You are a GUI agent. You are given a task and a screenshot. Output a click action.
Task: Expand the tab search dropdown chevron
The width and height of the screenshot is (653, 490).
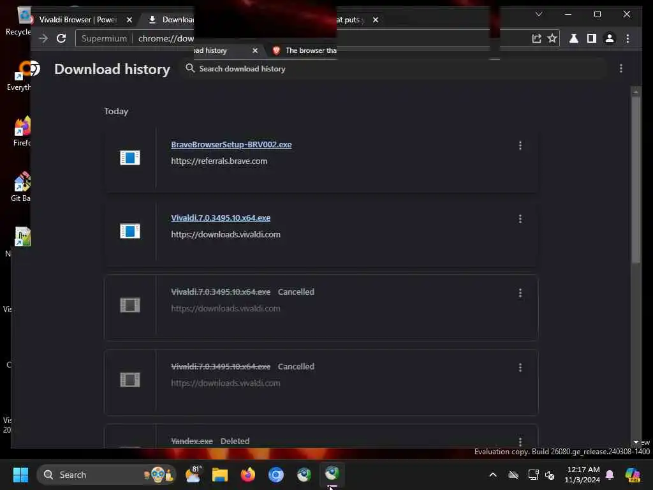coord(538,14)
